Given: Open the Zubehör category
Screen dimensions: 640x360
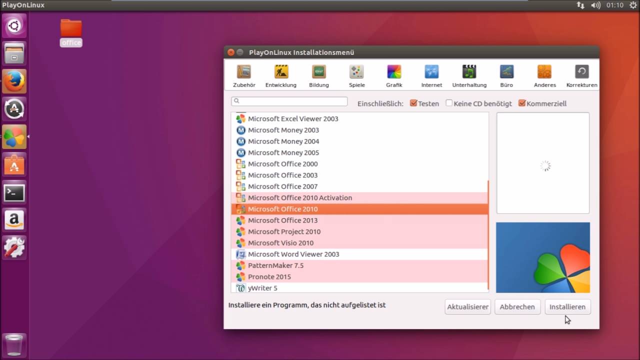Looking at the screenshot, I should 244,75.
